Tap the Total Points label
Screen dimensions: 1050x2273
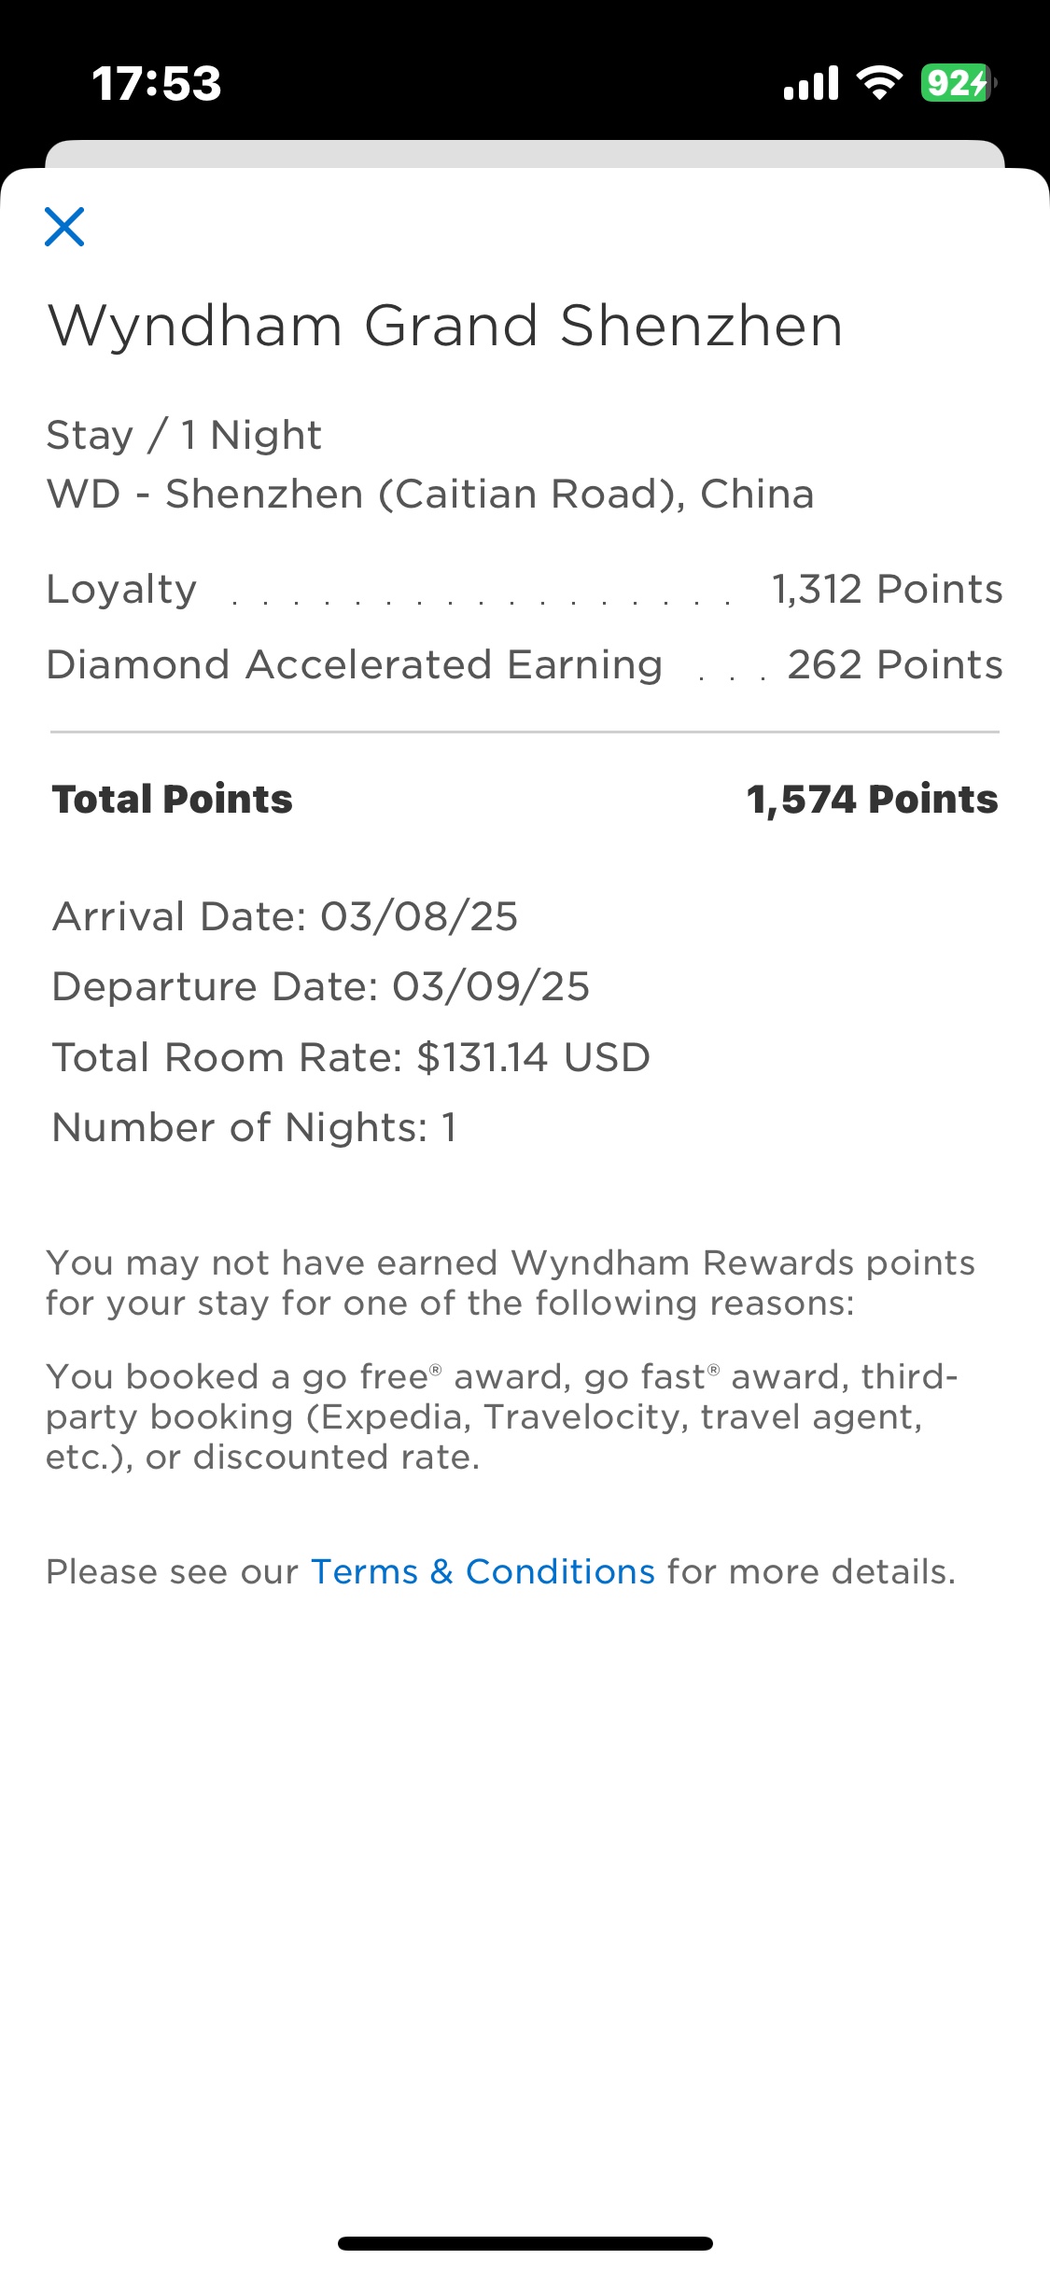coord(173,800)
